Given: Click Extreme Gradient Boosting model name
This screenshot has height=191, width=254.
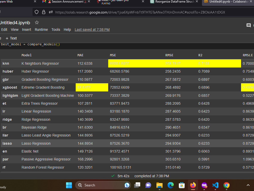Looking at the screenshot, I should pos(43,87).
